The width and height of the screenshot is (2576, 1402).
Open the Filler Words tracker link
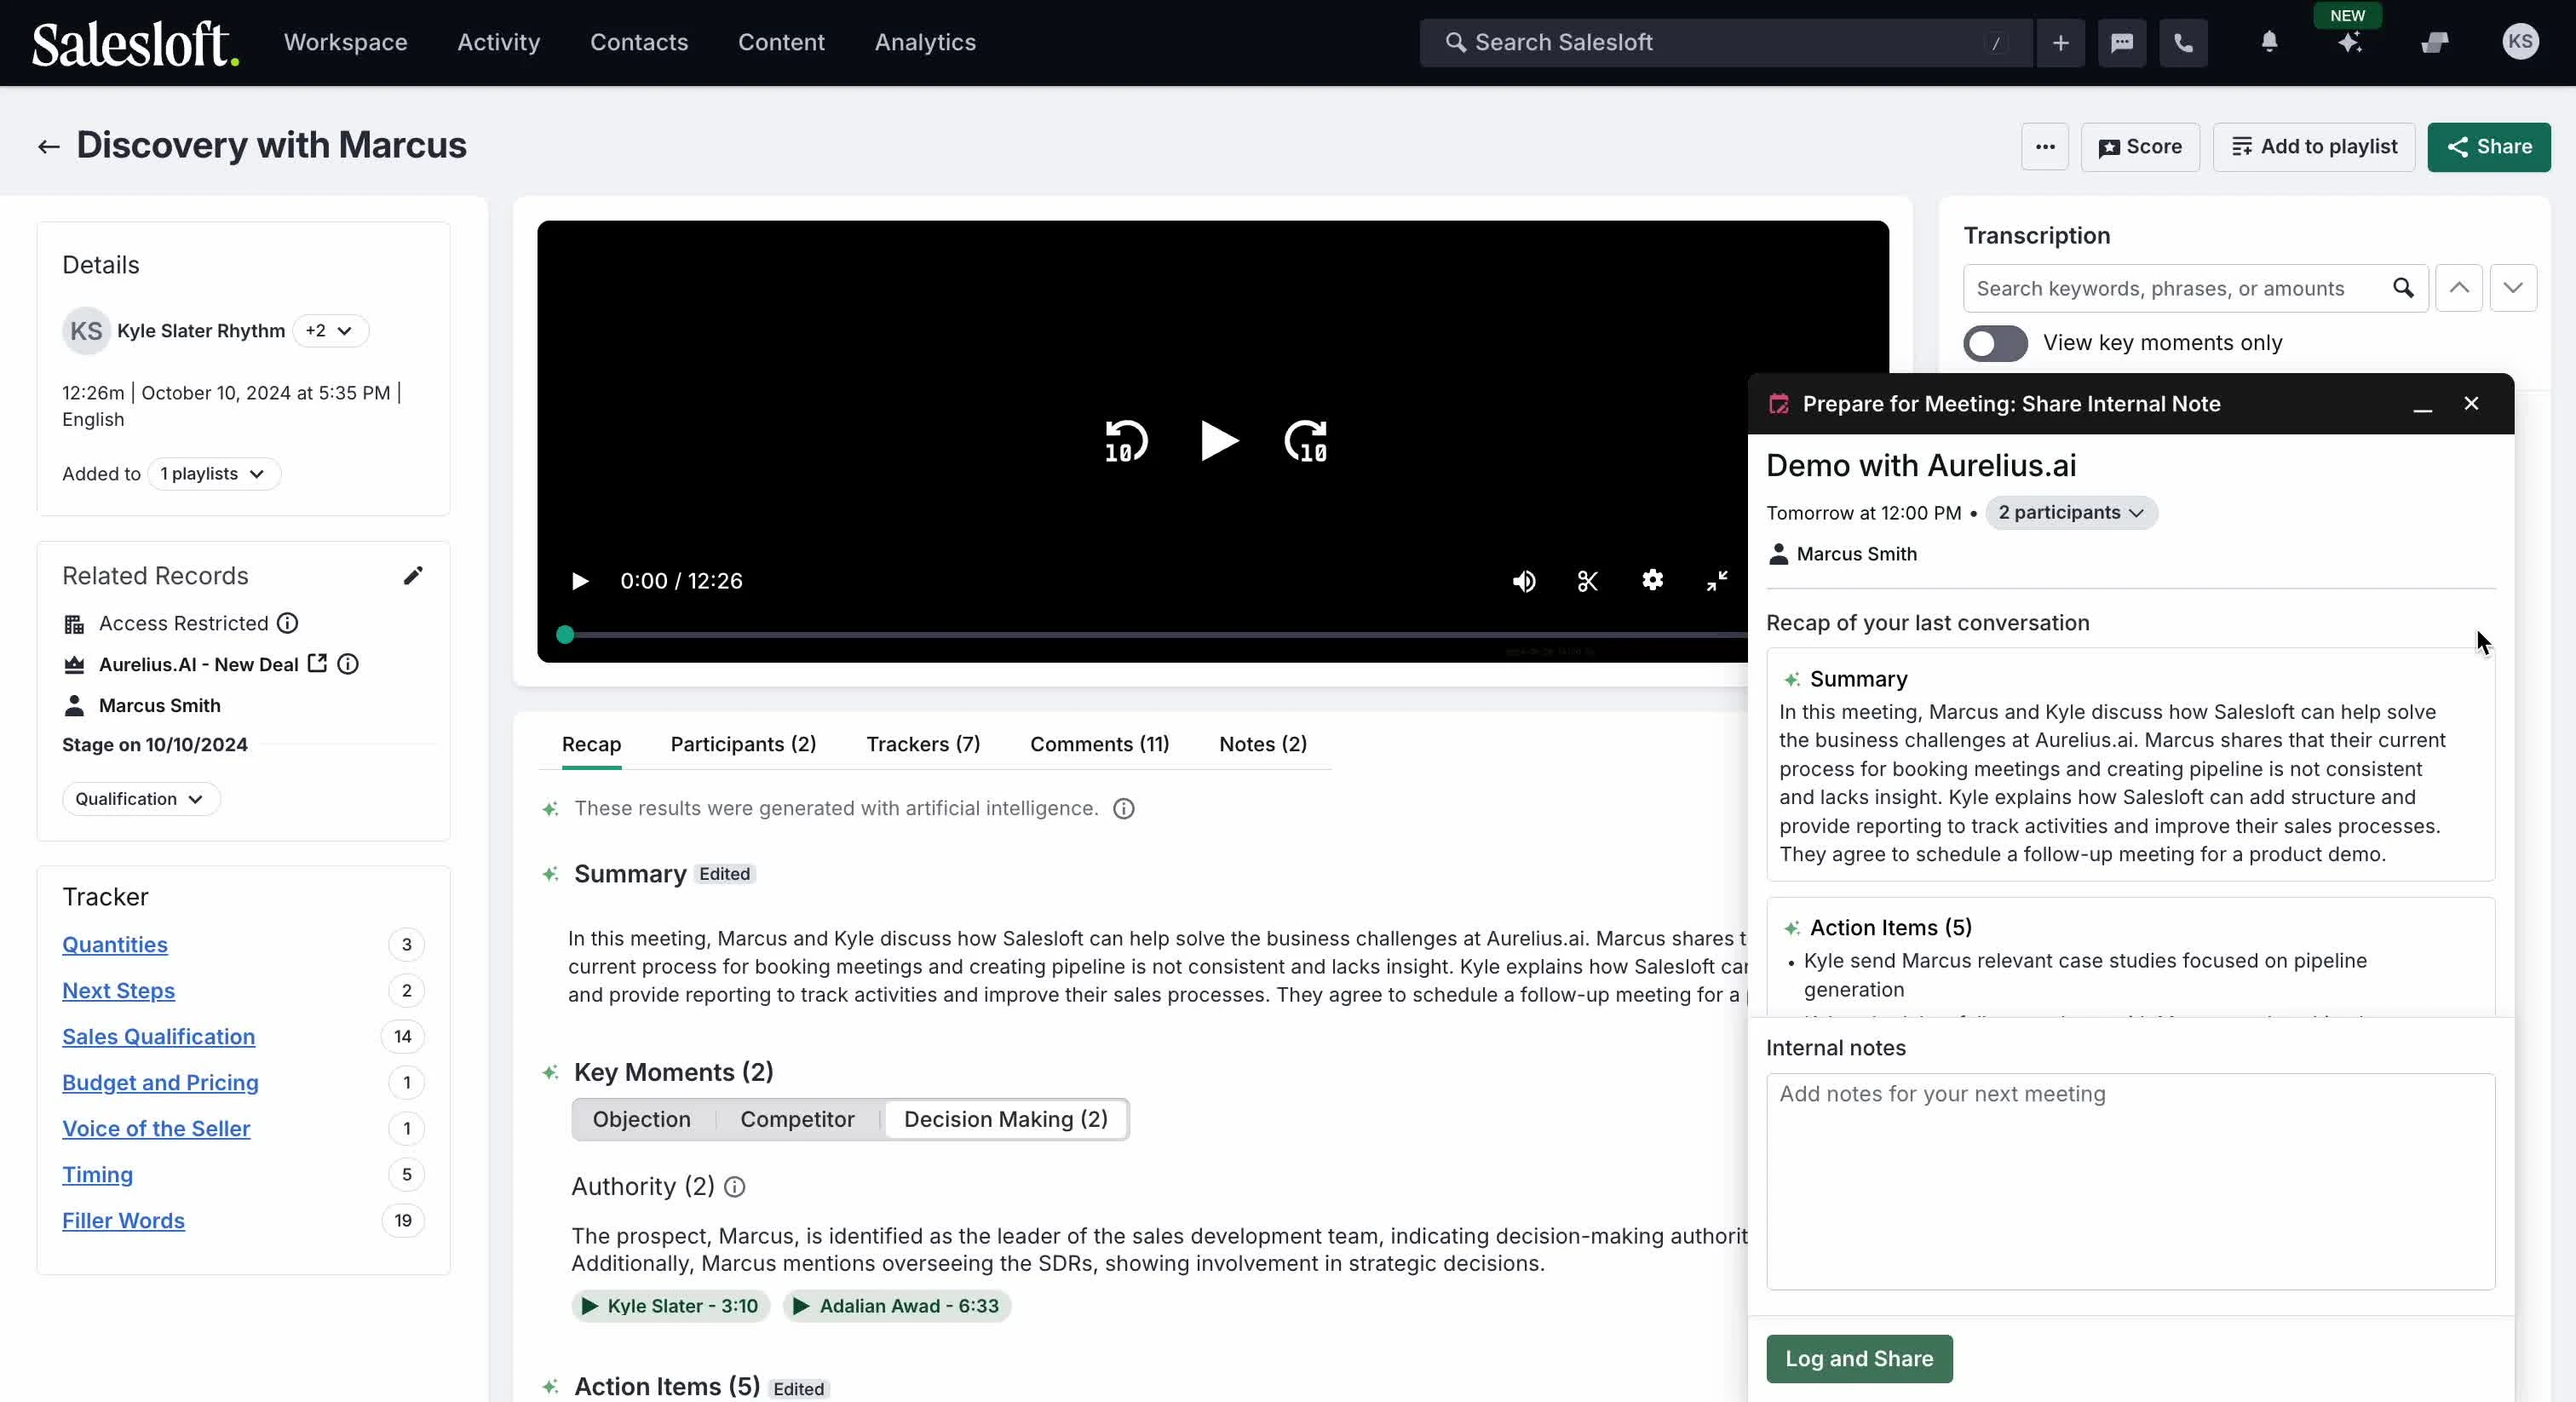point(123,1221)
